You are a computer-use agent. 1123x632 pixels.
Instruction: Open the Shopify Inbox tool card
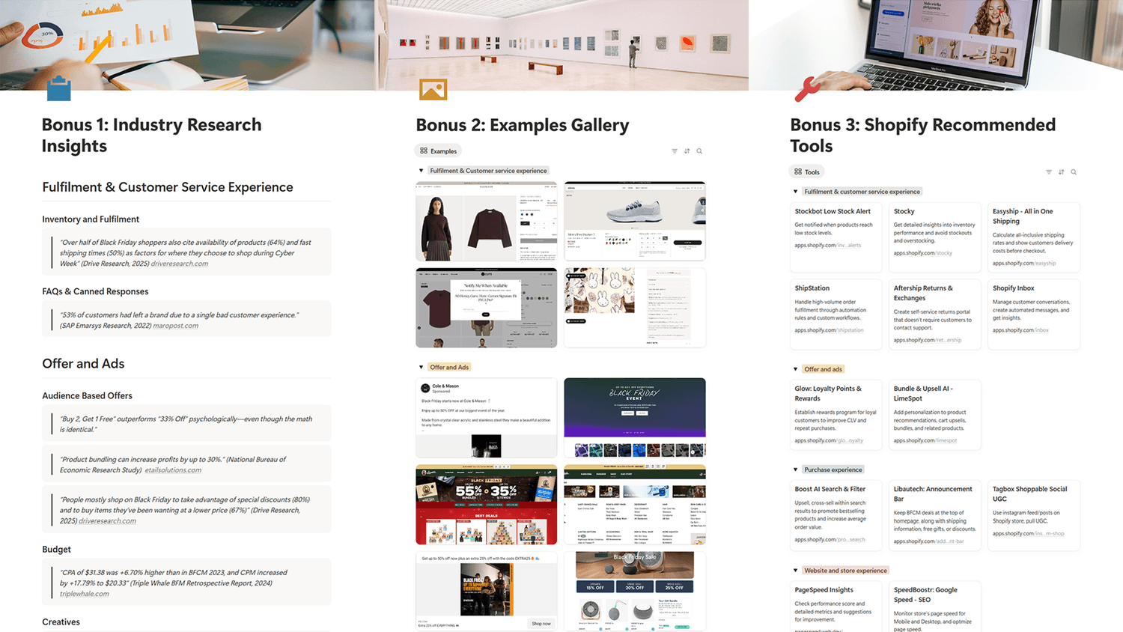[1034, 315]
